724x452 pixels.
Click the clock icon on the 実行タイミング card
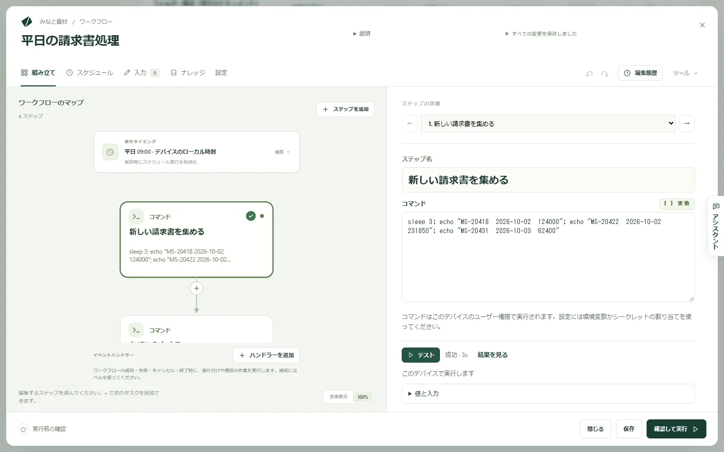pyautogui.click(x=110, y=152)
